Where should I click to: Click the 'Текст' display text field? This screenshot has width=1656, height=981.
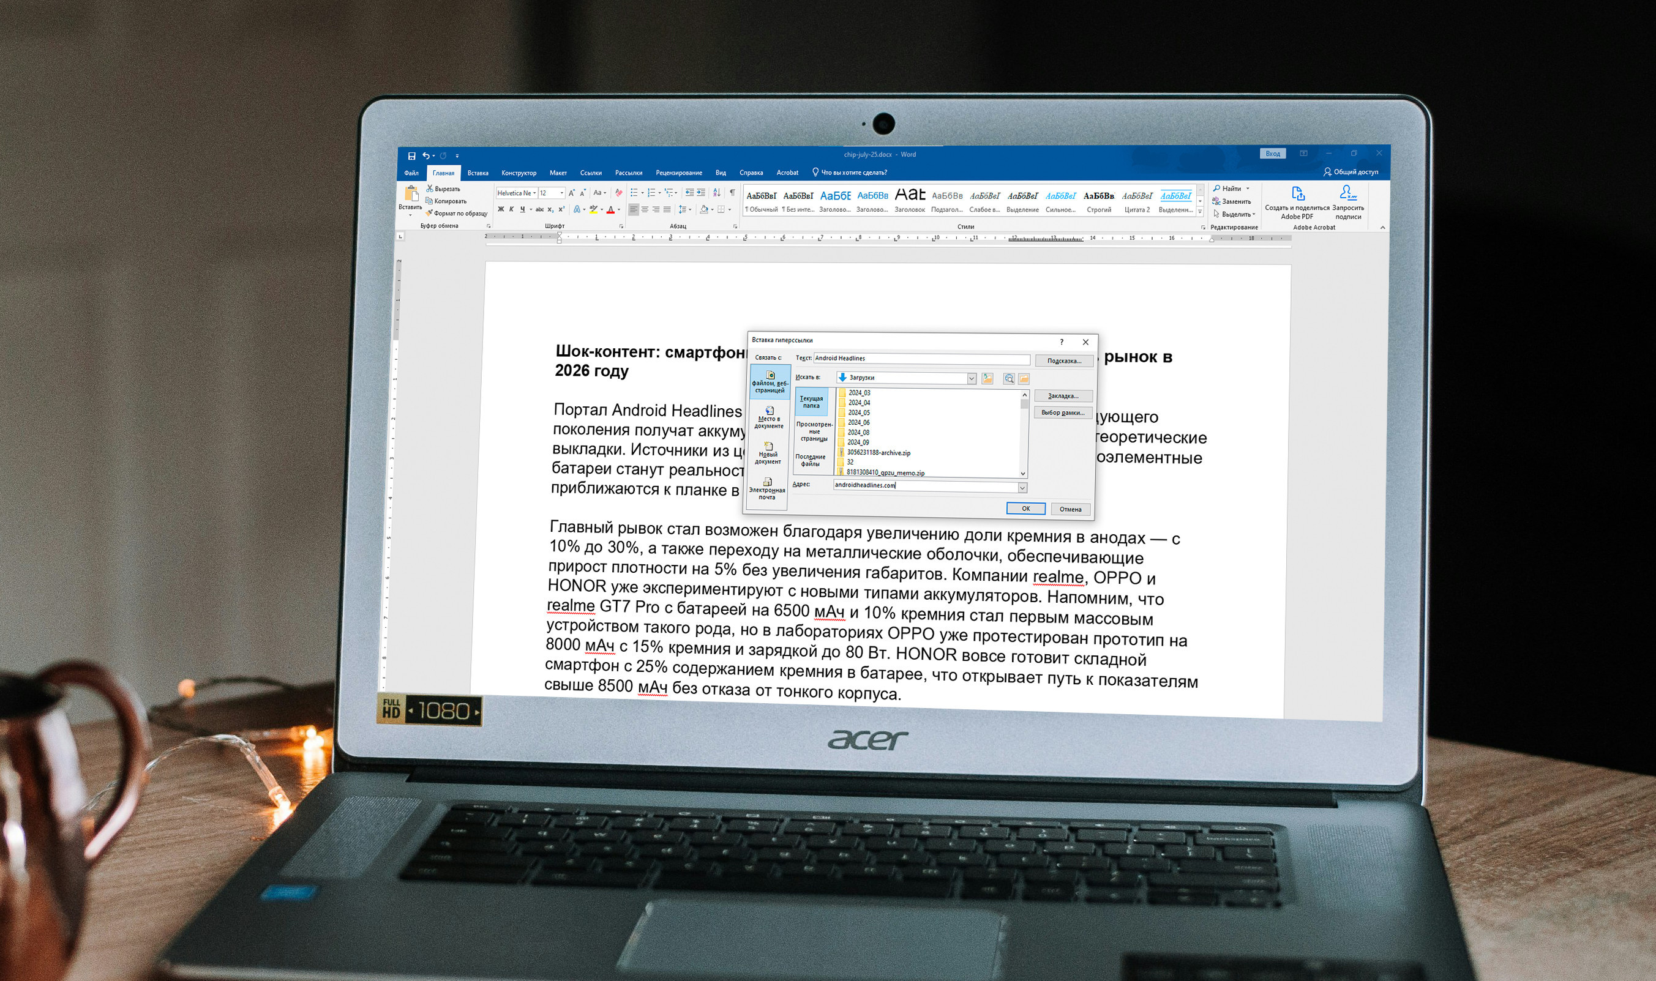click(921, 358)
